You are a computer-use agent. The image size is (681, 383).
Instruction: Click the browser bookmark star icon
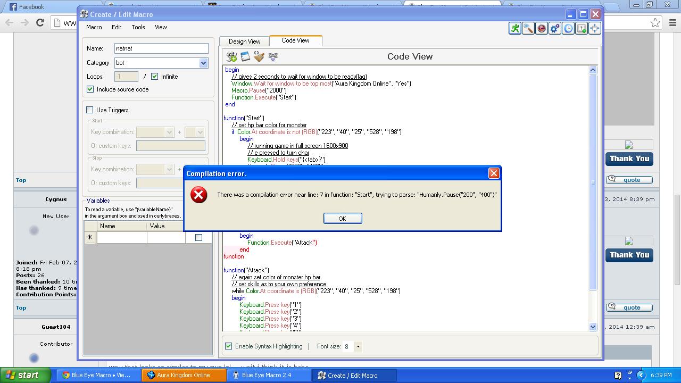point(655,22)
